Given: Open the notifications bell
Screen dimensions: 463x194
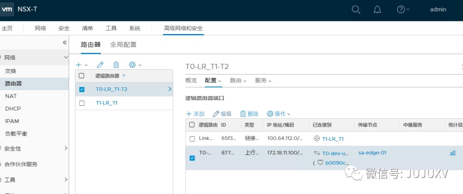Looking at the screenshot, I should click(x=377, y=10).
